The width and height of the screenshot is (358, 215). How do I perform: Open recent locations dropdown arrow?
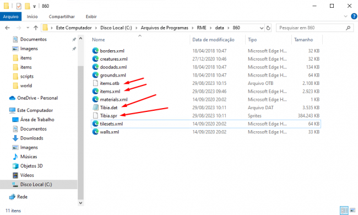pos(28,28)
